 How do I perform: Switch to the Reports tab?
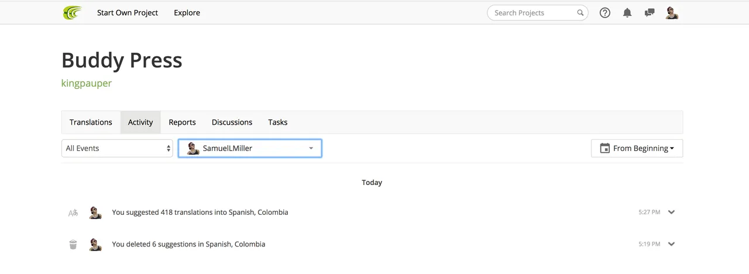click(182, 122)
